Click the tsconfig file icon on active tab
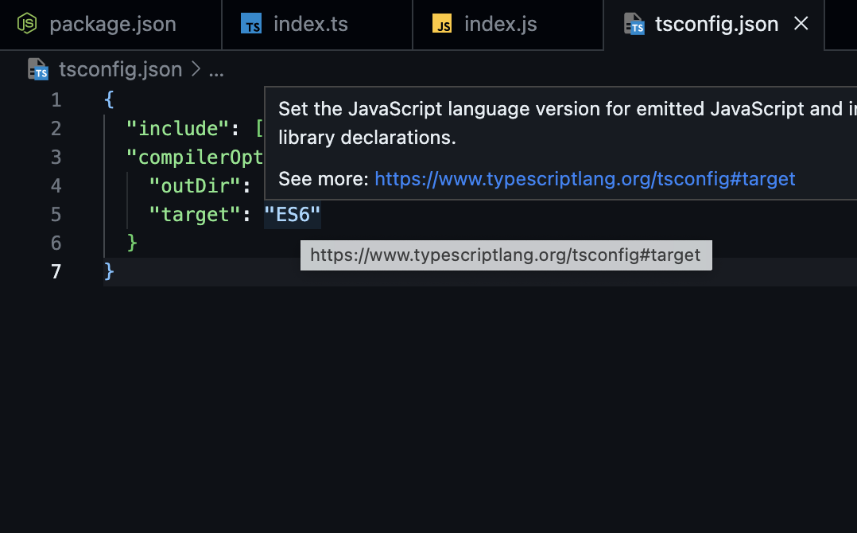 pyautogui.click(x=634, y=24)
